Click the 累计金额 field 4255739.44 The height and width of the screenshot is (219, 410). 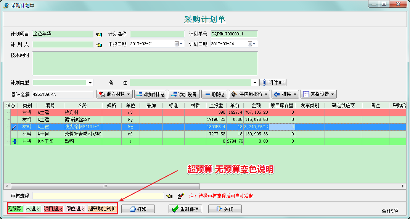pos(63,94)
